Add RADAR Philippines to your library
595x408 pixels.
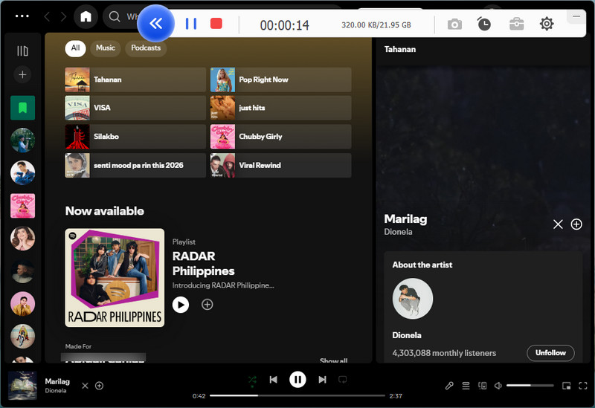click(x=208, y=305)
